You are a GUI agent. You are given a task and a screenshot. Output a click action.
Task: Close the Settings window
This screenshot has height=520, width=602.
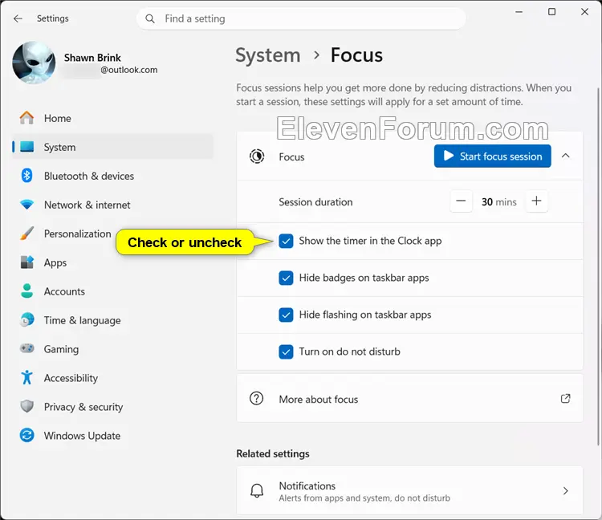[x=584, y=12]
